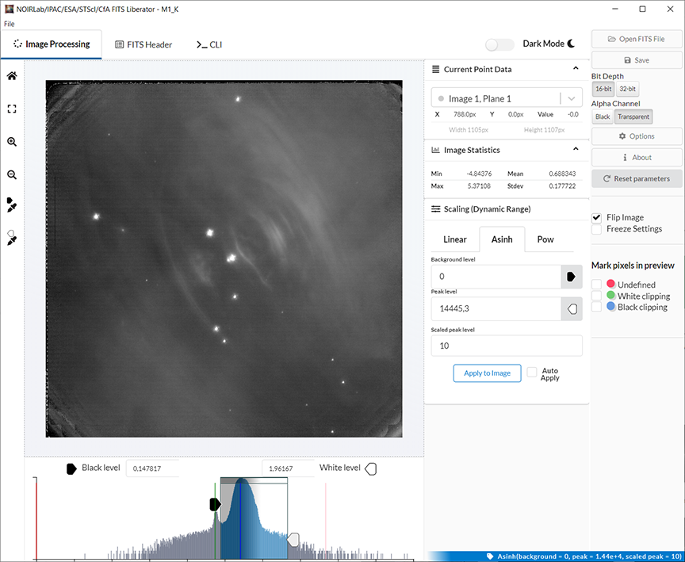Click the white marker beside Peak level
This screenshot has height=562, width=685.
[x=572, y=309]
